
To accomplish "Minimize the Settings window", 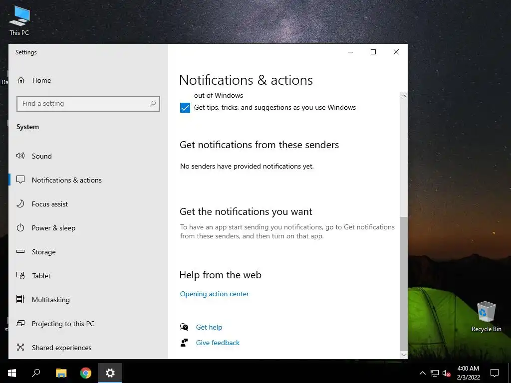I will click(x=350, y=52).
